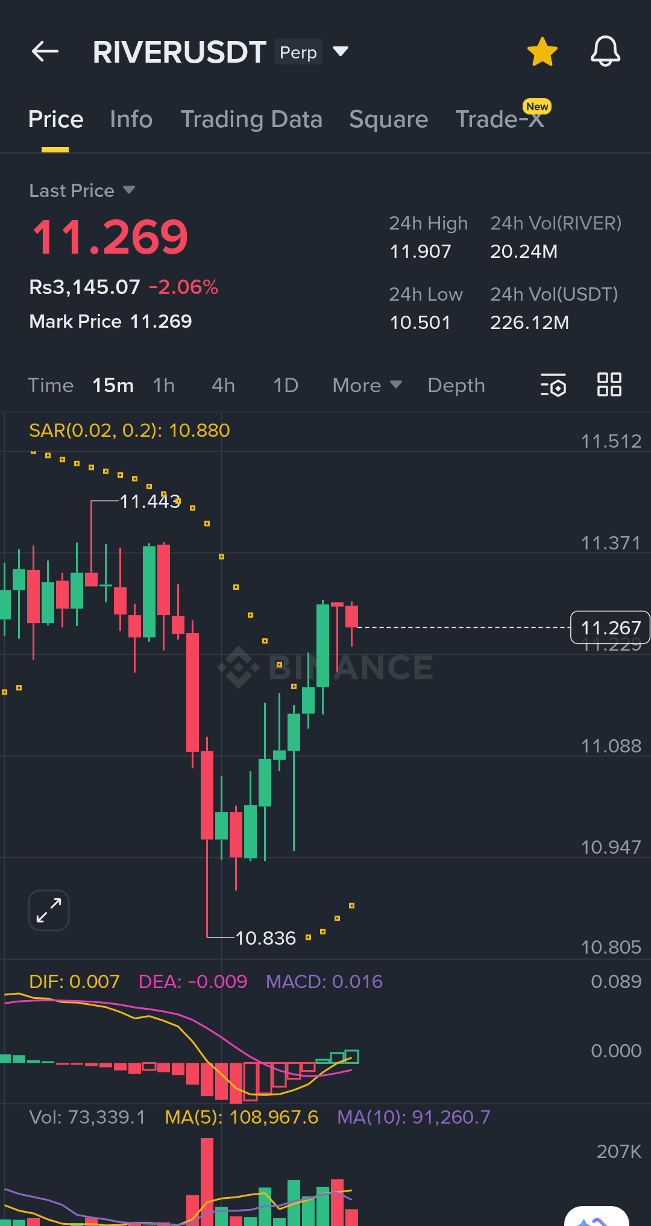The width and height of the screenshot is (651, 1226).
Task: Select the 1h interval
Action: [163, 386]
